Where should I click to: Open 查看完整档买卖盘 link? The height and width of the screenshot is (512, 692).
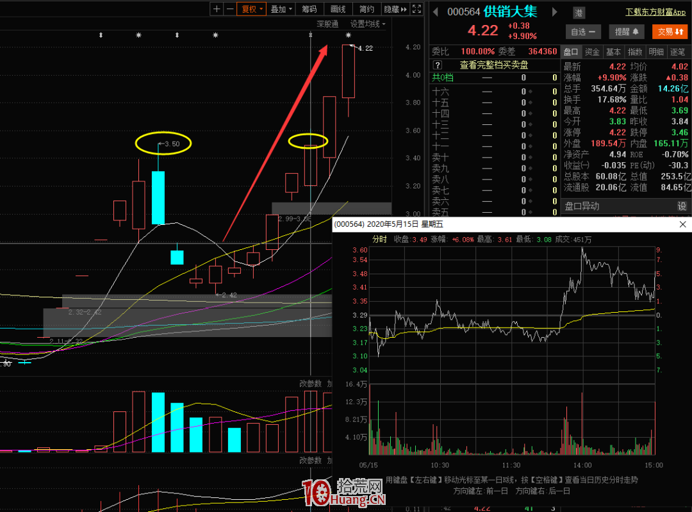[494, 65]
